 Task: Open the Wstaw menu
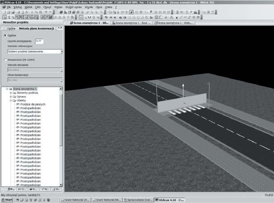(58, 7)
